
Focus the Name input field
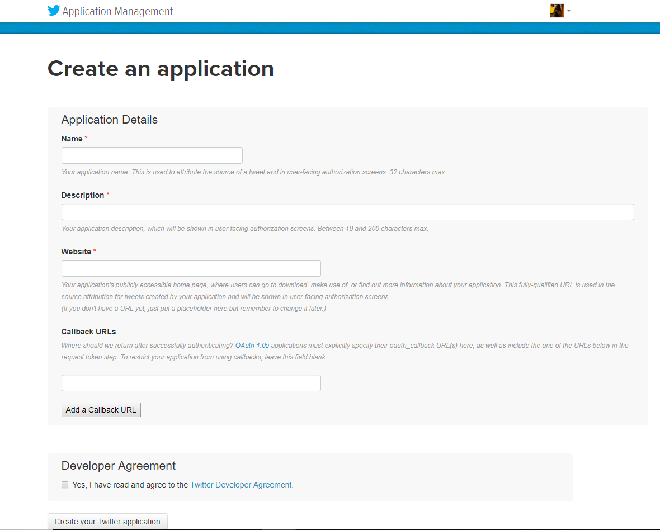(152, 155)
